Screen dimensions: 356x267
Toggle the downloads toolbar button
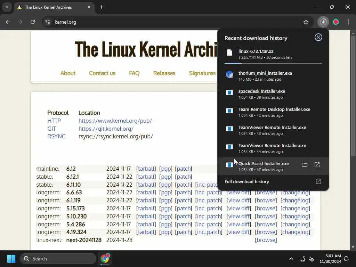click(x=323, y=22)
